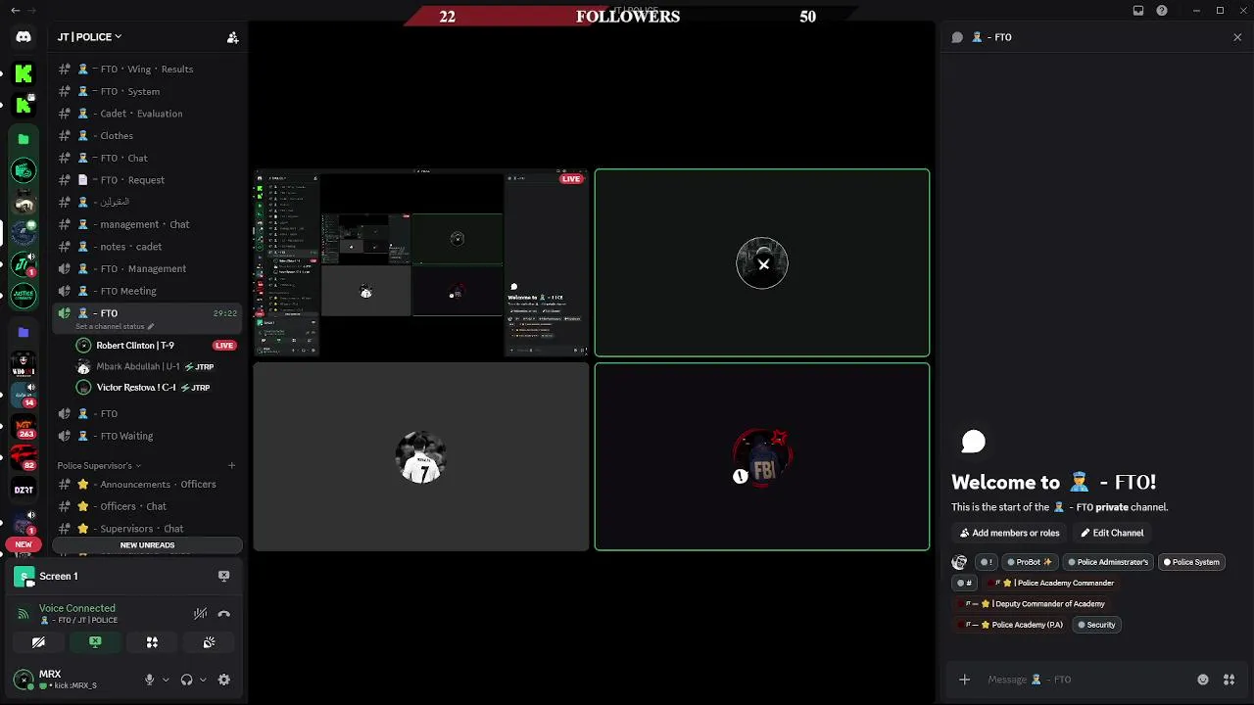The image size is (1254, 705).
Task: Open the Activities launcher in voice panel
Action: (x=152, y=642)
